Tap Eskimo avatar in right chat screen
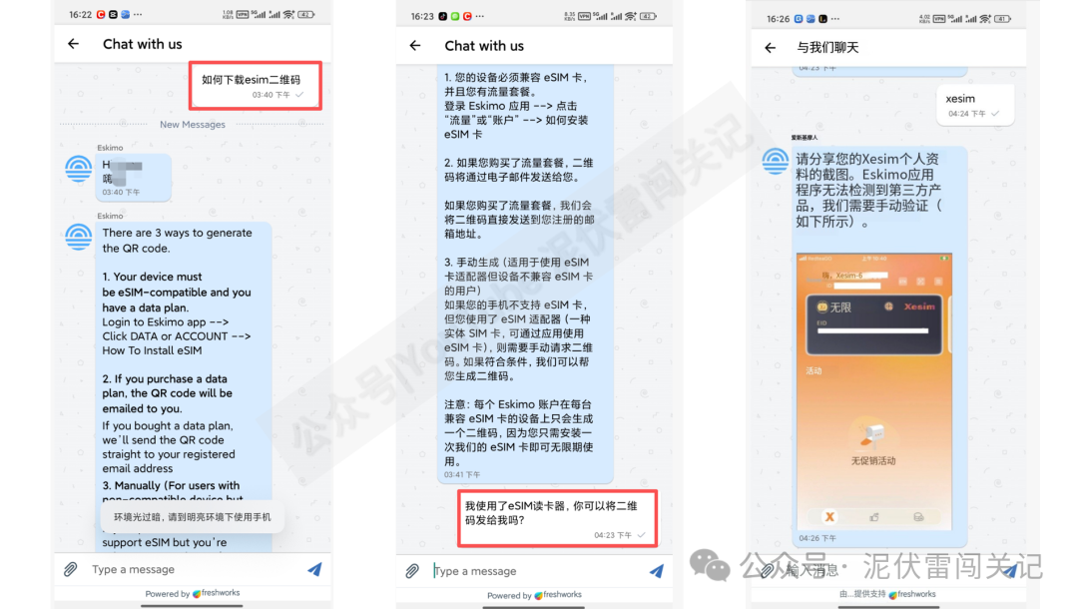This screenshot has width=1078, height=609. (776, 162)
